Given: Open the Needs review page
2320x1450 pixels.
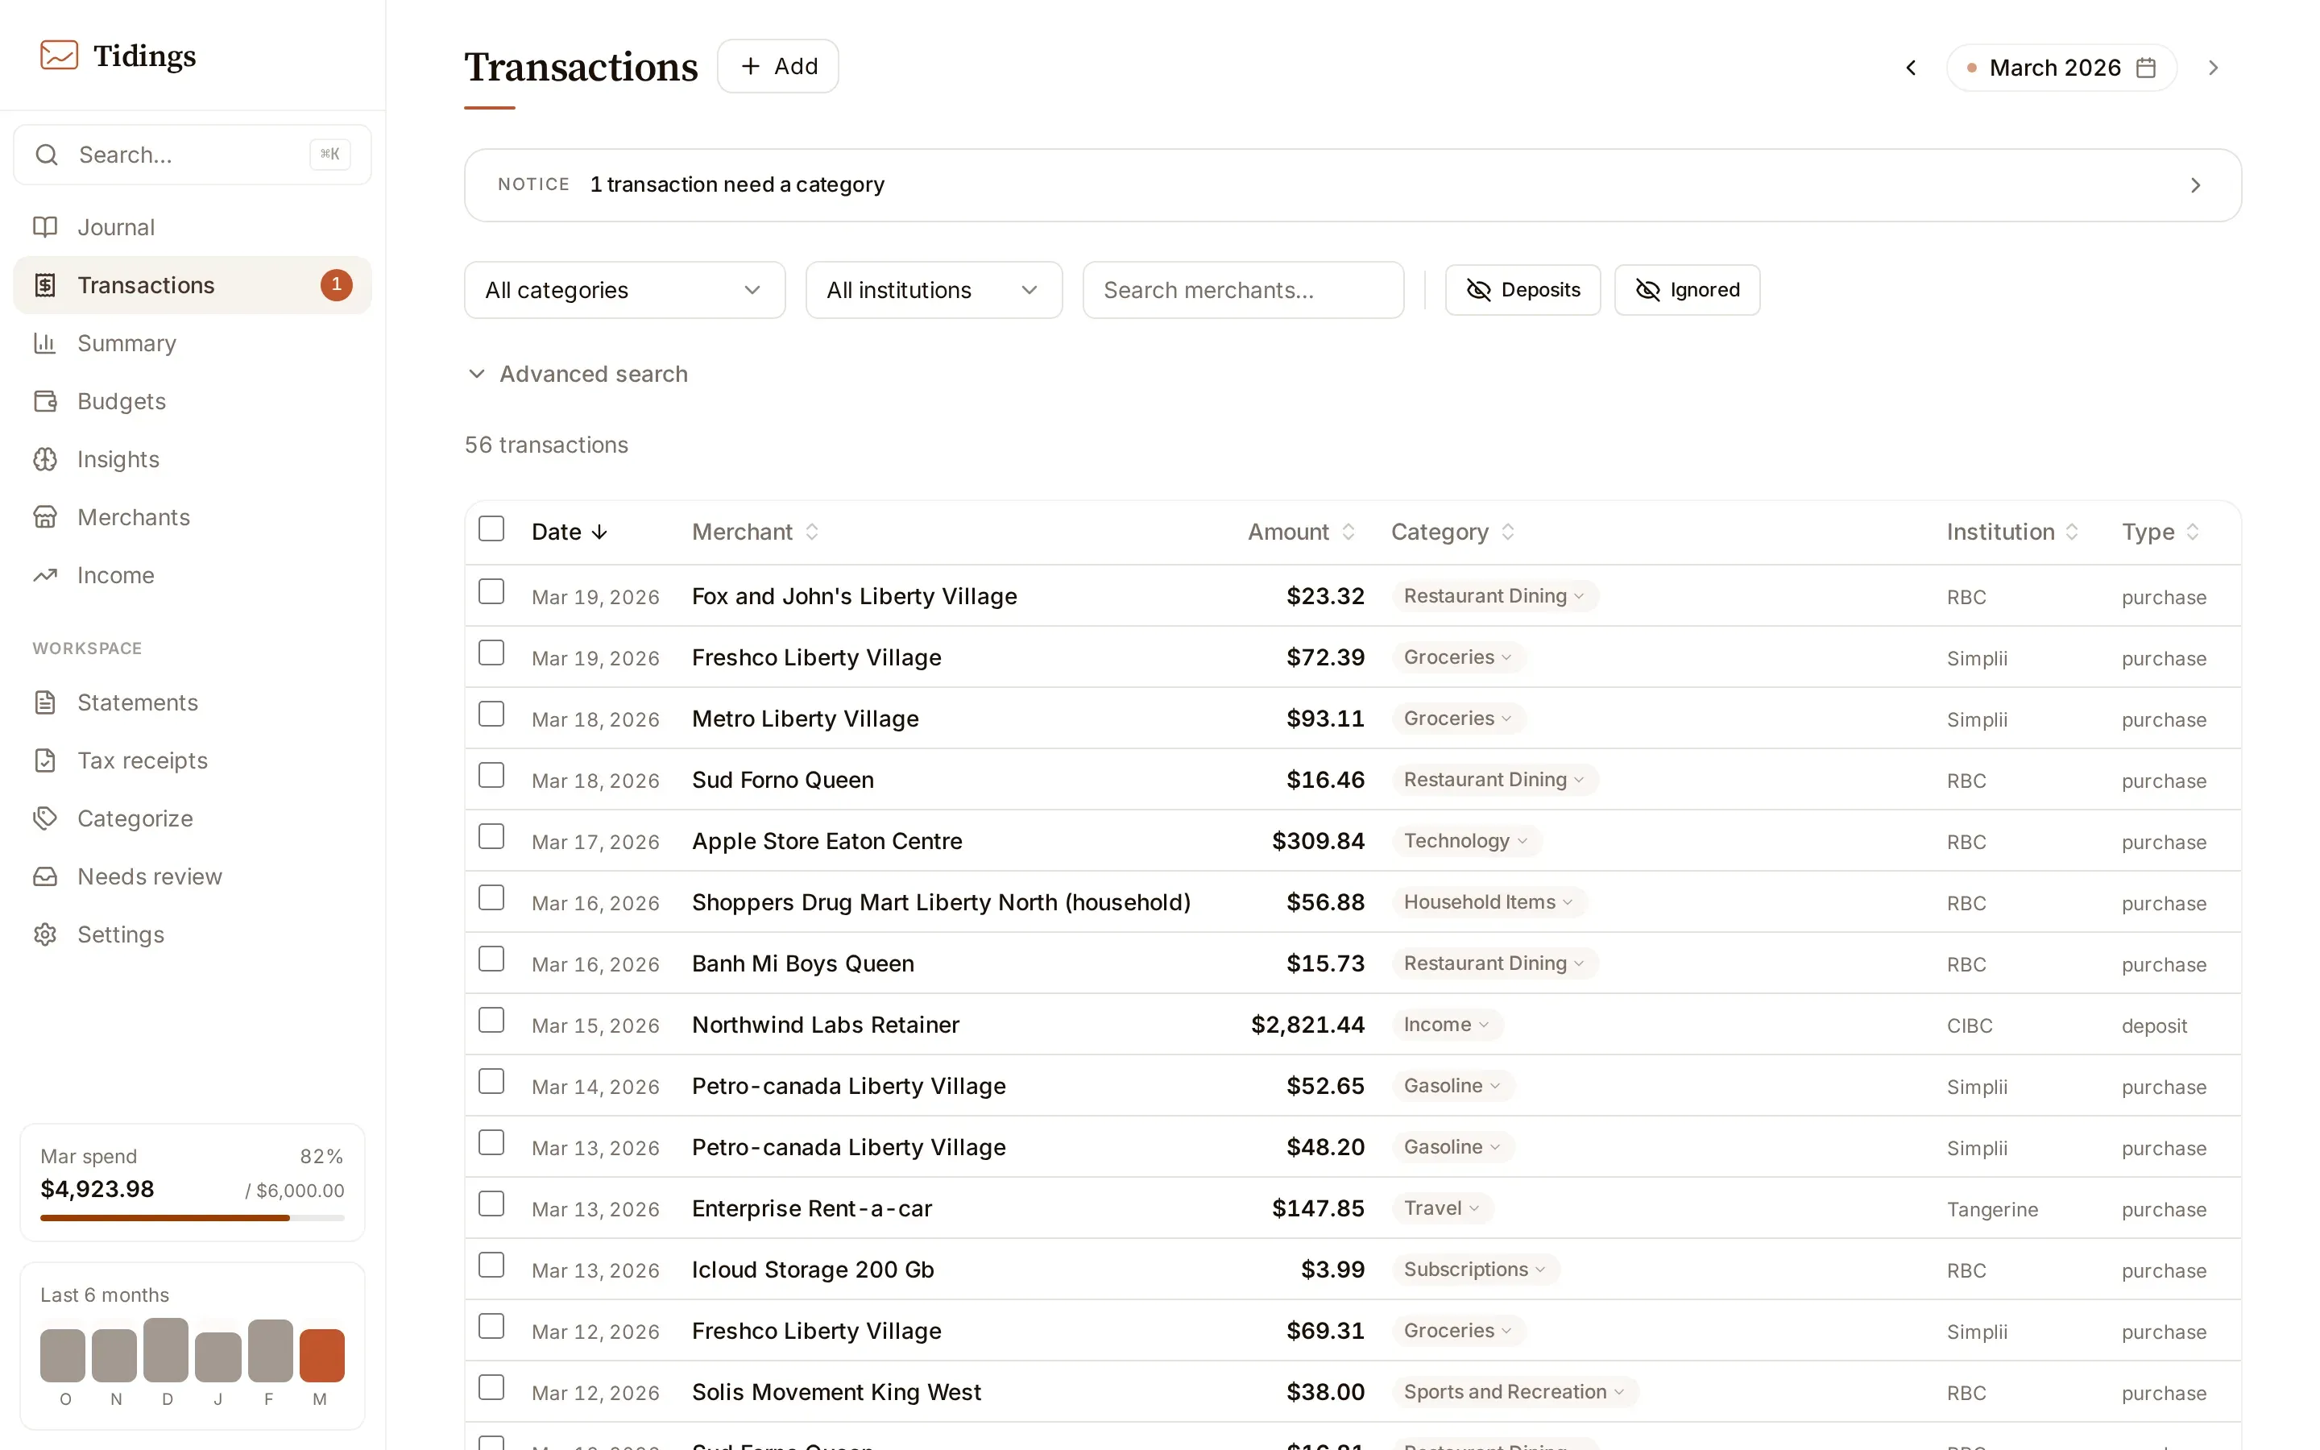Looking at the screenshot, I should coord(192,876).
